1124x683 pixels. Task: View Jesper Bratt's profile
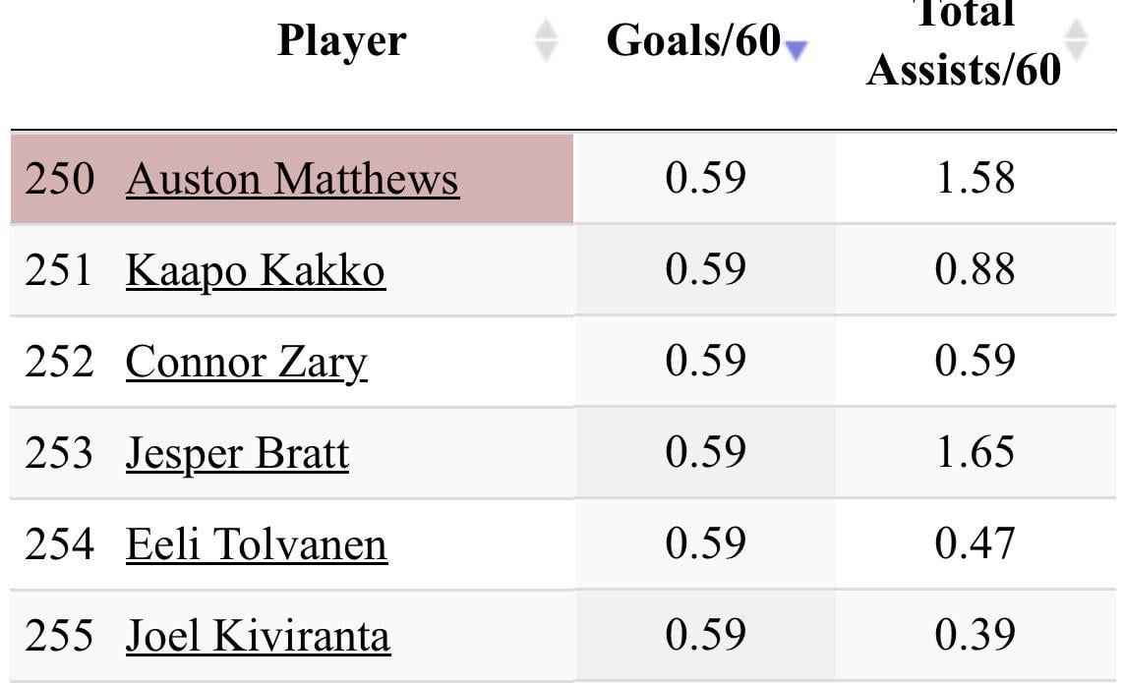tap(239, 452)
